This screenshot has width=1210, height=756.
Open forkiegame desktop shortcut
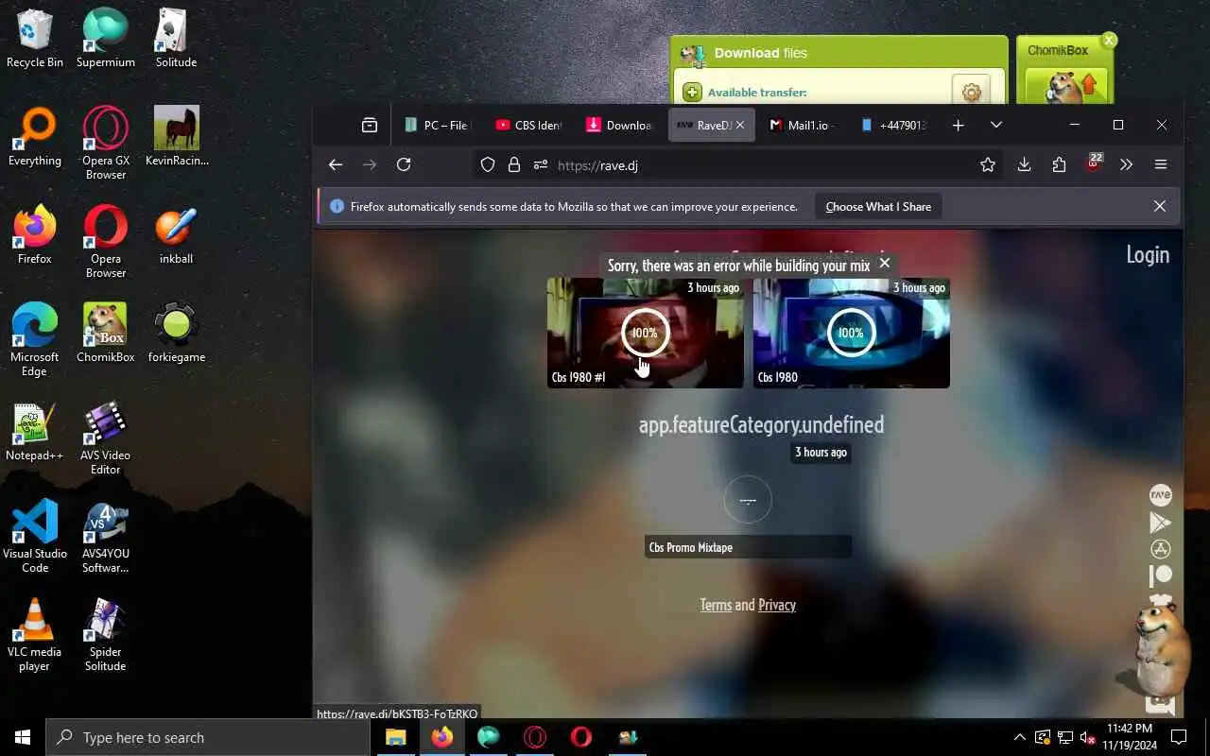pyautogui.click(x=177, y=334)
